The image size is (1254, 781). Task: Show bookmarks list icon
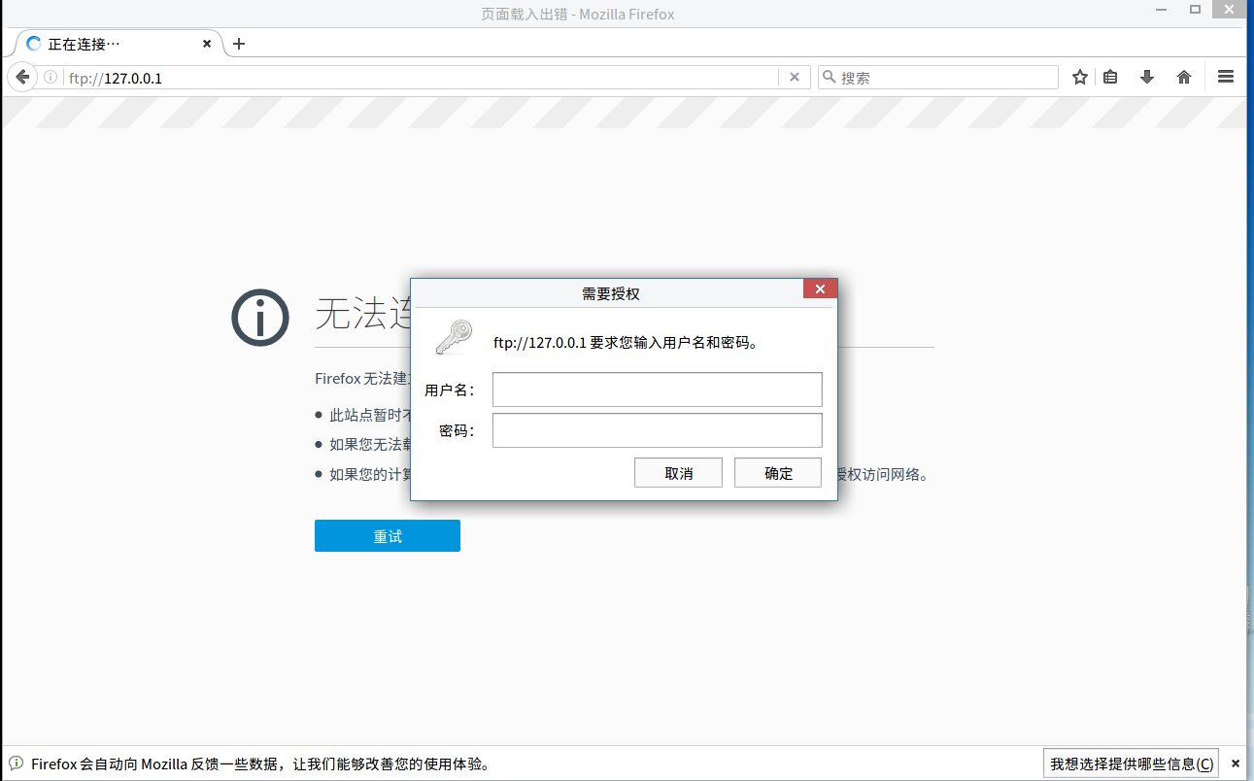pos(1110,78)
